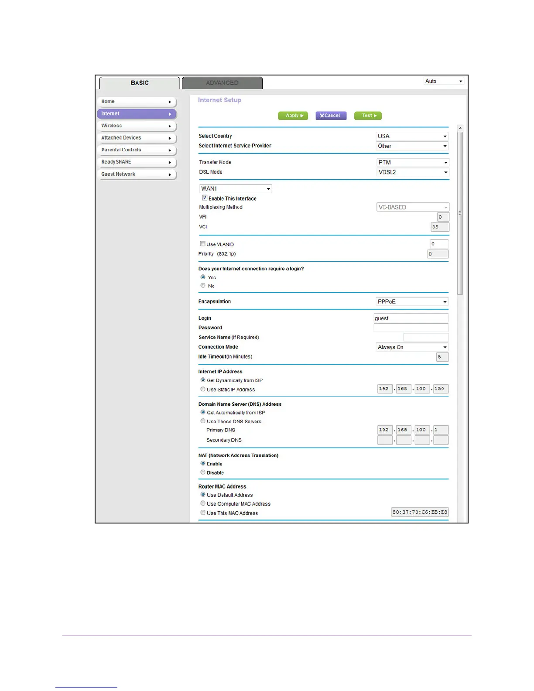Select NAT Disable option
The image size is (534, 691).
point(203,472)
